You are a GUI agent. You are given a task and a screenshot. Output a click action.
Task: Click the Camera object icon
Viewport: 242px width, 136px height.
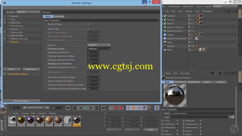(x=165, y=46)
